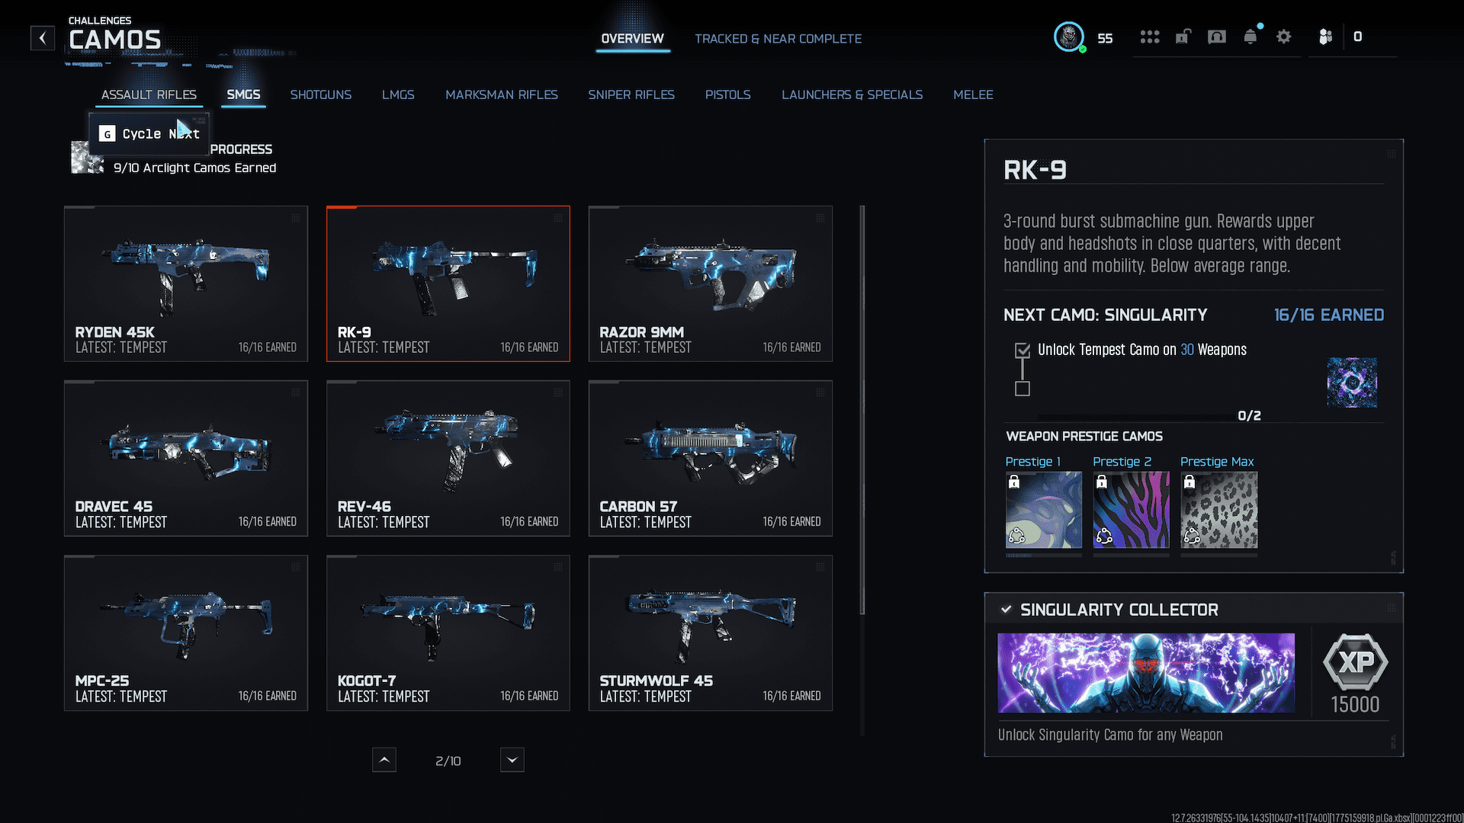Image resolution: width=1464 pixels, height=823 pixels.
Task: Open the settings gear
Action: 1283,37
